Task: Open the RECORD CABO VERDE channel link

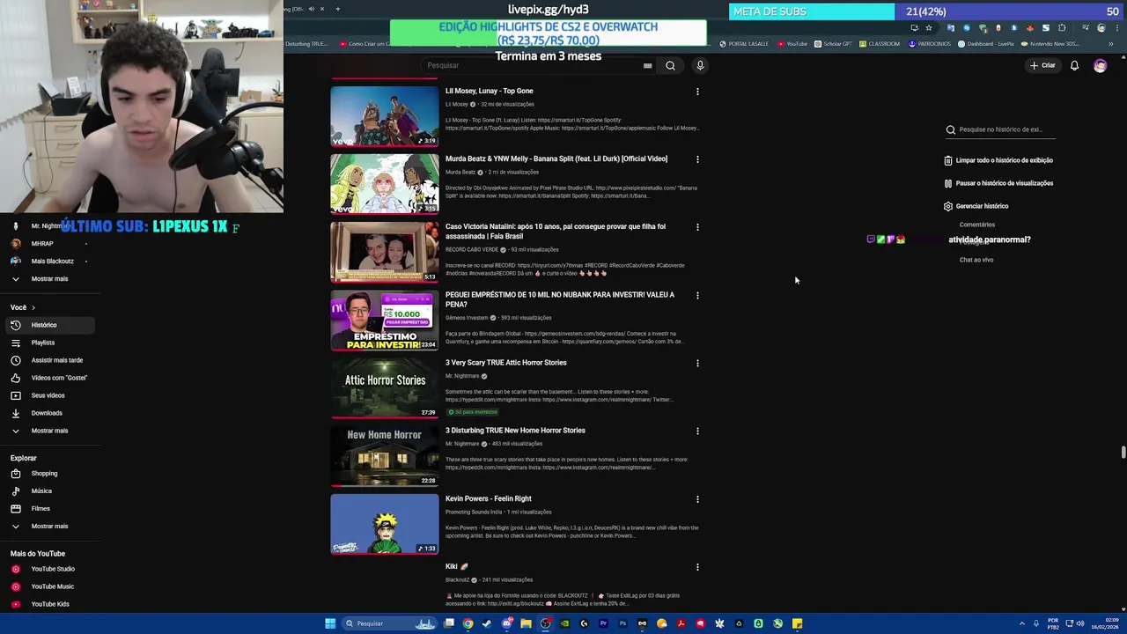Action: tap(472, 249)
